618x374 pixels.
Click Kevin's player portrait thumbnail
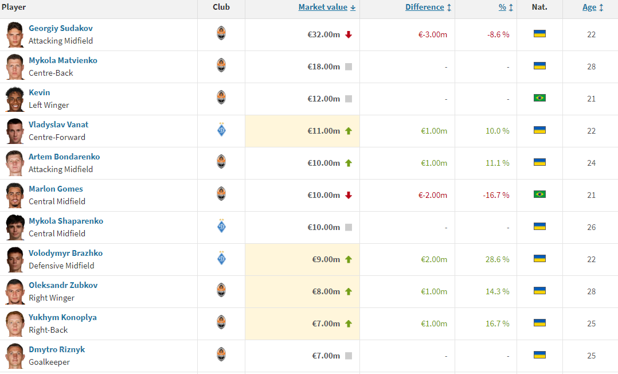tap(15, 99)
